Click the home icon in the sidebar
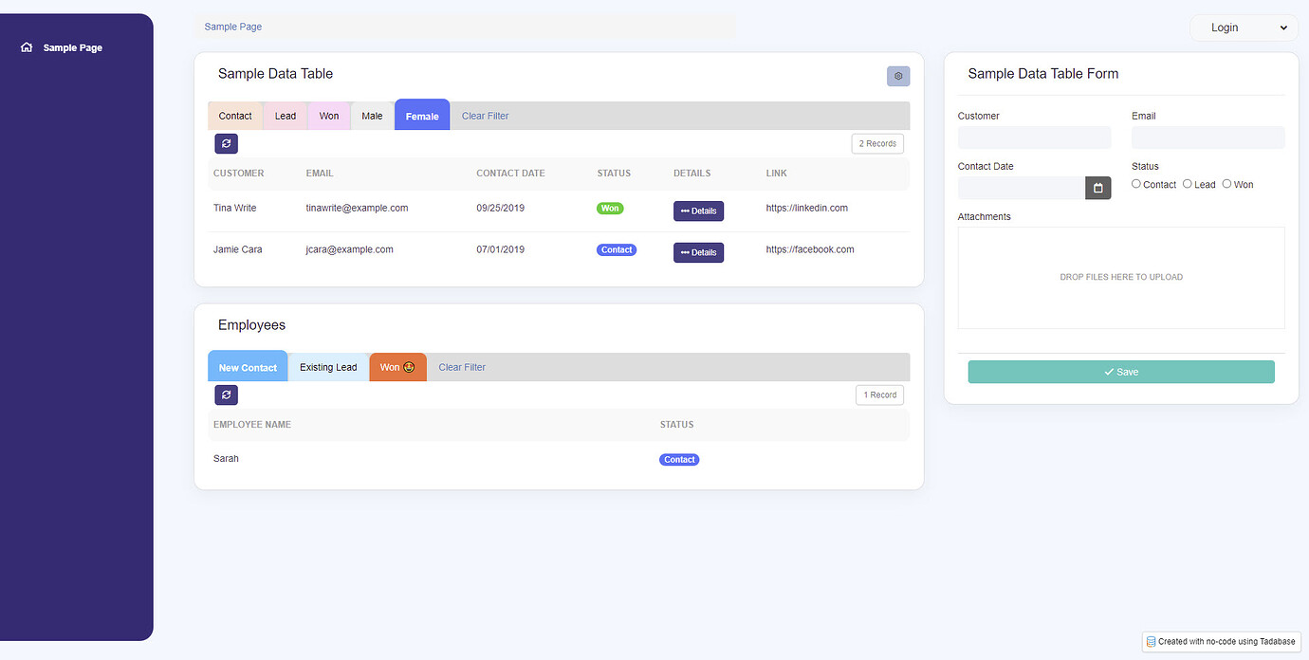Screen dimensions: 1309x660 tap(27, 47)
